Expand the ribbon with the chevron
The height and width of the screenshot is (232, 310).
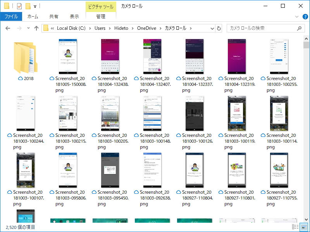point(297,17)
